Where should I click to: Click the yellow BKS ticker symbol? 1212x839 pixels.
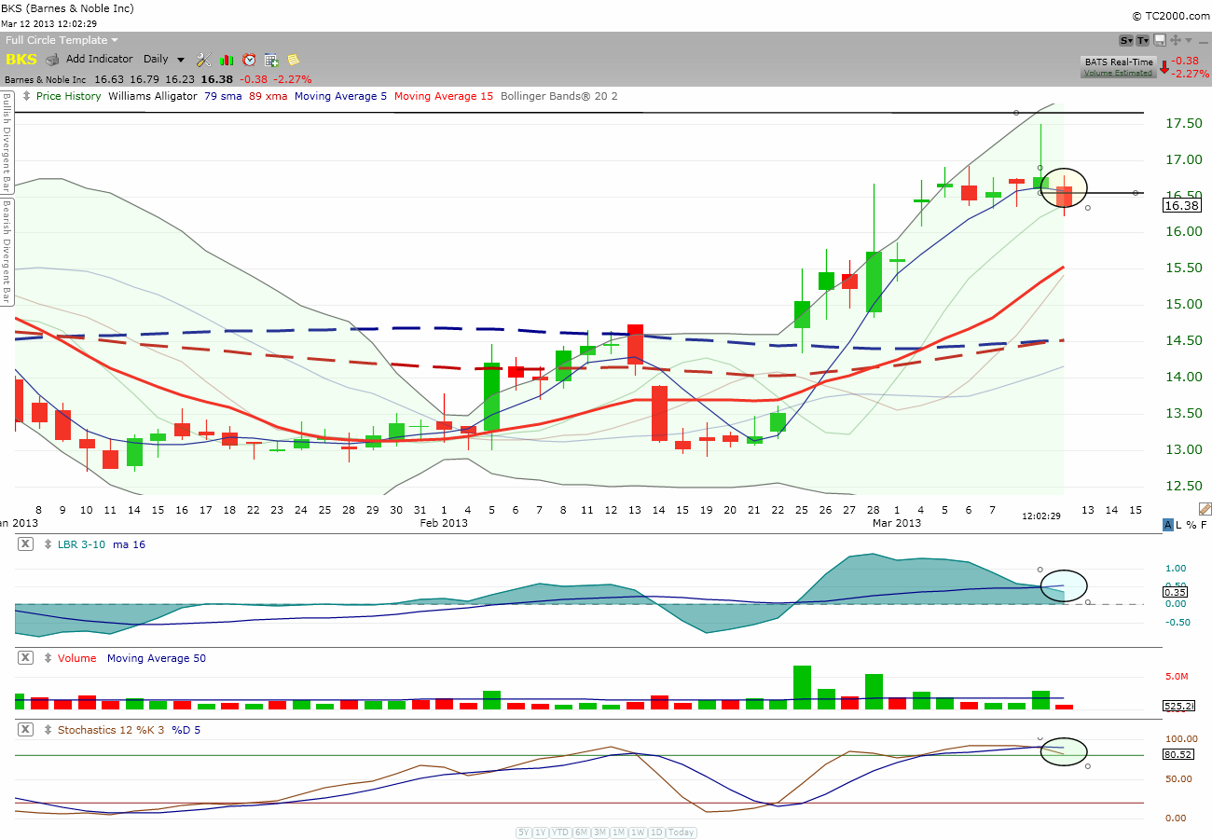tap(21, 60)
